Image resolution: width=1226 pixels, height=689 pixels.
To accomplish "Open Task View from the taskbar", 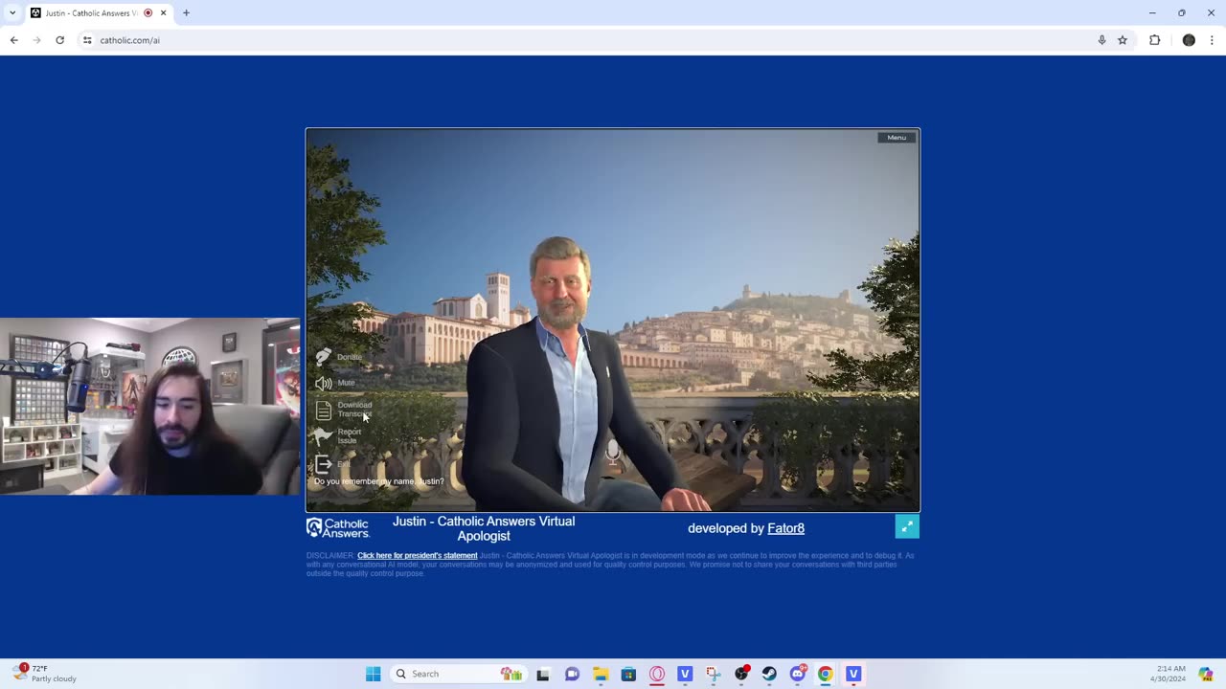I will coord(543,674).
